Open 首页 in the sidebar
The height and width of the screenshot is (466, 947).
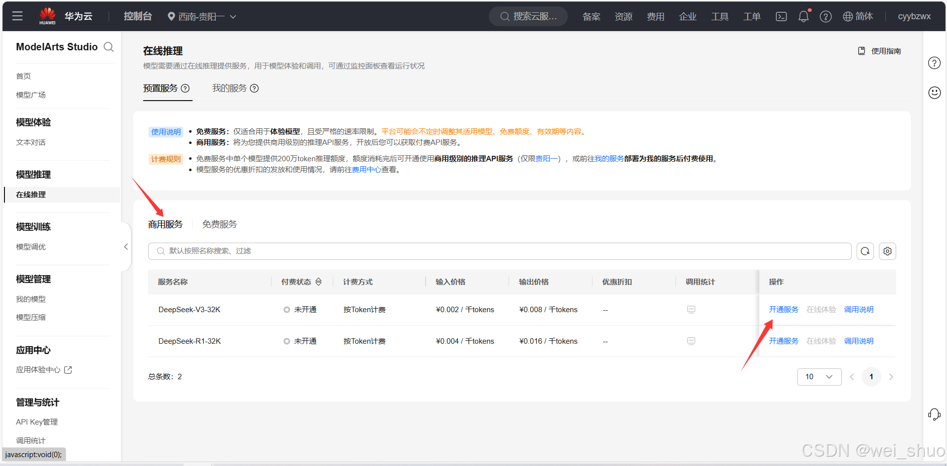tap(23, 76)
